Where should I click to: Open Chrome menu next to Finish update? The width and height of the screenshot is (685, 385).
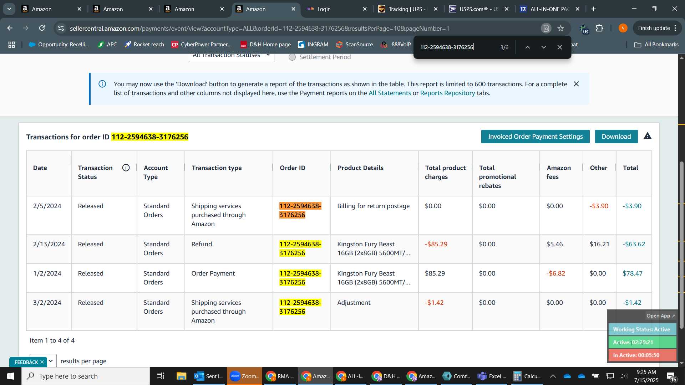675,28
